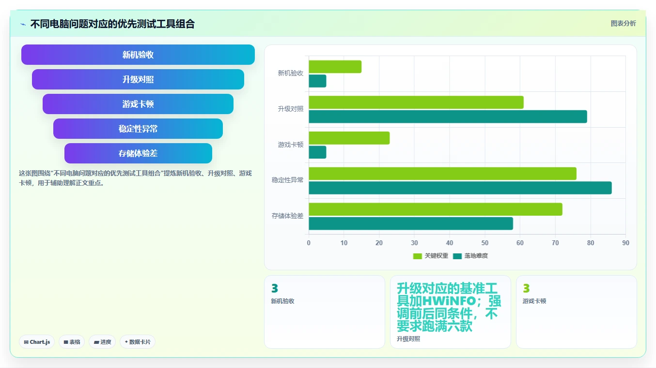Click the 稳定性异常 y-axis label
Image resolution: width=656 pixels, height=368 pixels.
287,180
